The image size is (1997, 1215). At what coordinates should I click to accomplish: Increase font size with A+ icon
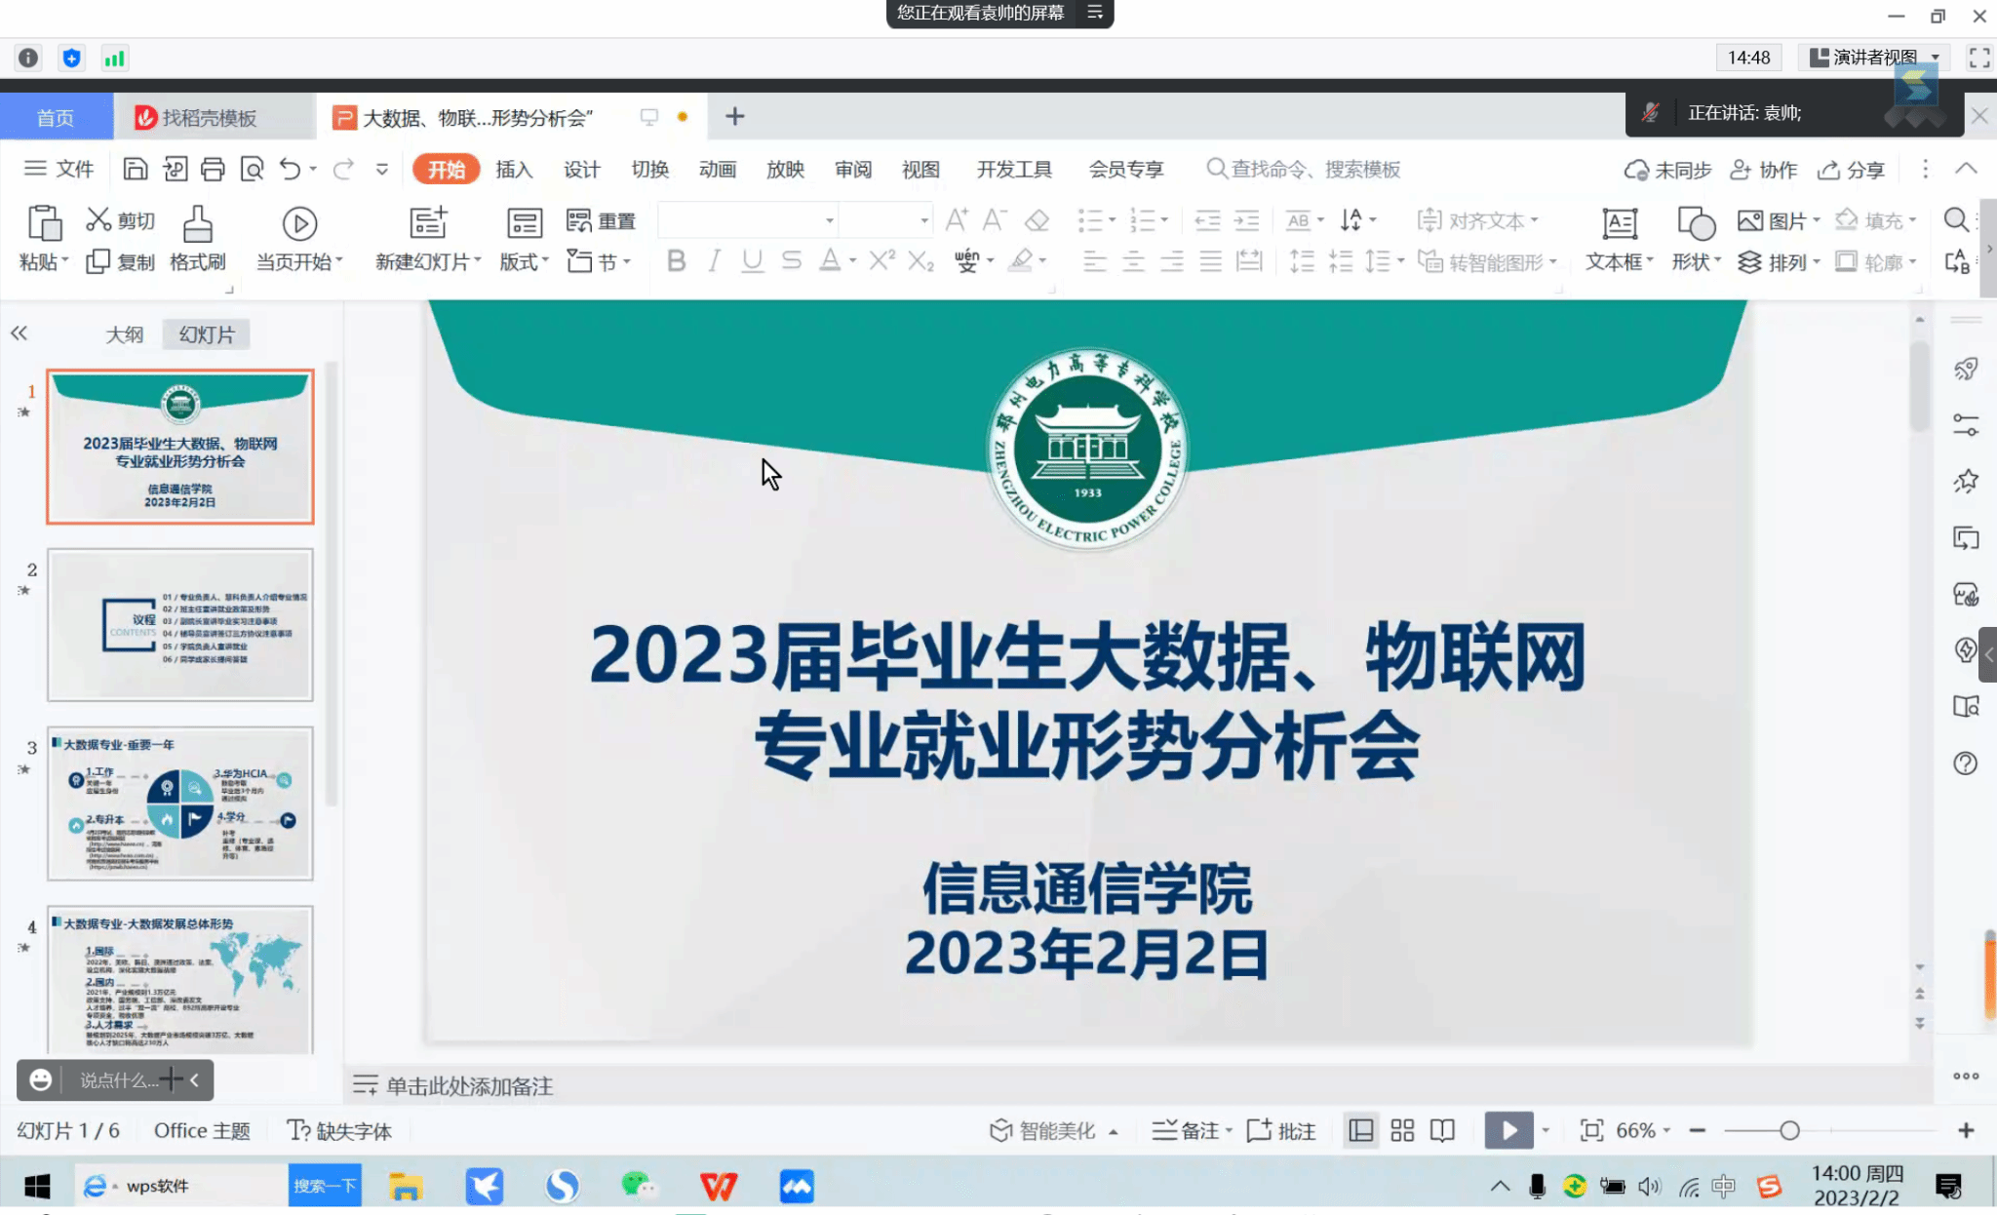click(x=957, y=220)
